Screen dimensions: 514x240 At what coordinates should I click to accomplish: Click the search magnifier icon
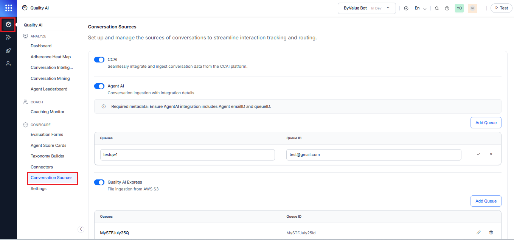point(437,8)
